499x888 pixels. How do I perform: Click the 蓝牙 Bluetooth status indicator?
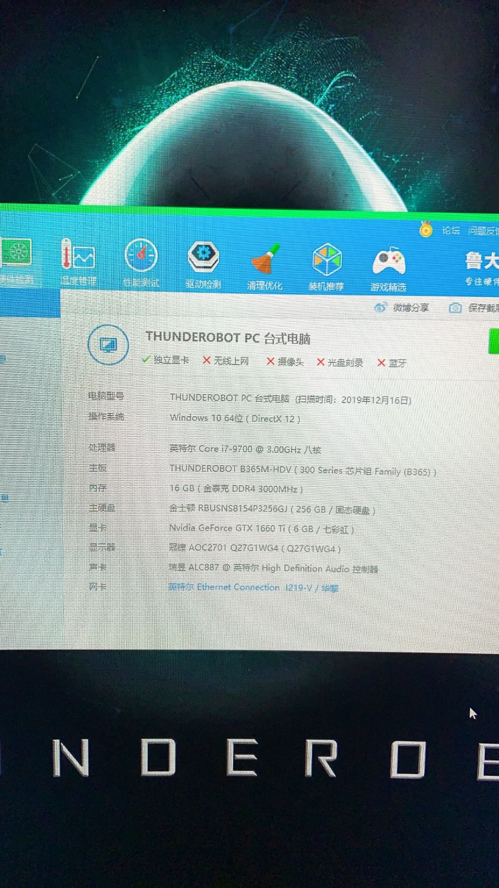coord(392,363)
